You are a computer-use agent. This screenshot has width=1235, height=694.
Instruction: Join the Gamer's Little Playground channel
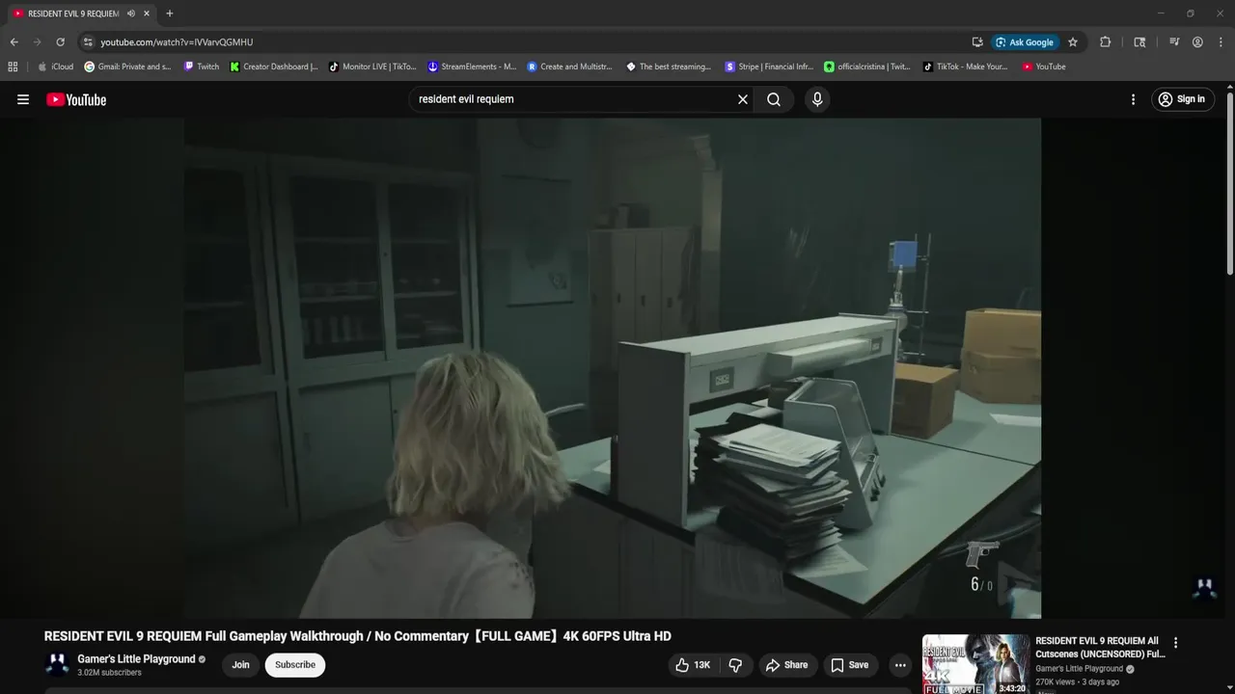tap(240, 665)
